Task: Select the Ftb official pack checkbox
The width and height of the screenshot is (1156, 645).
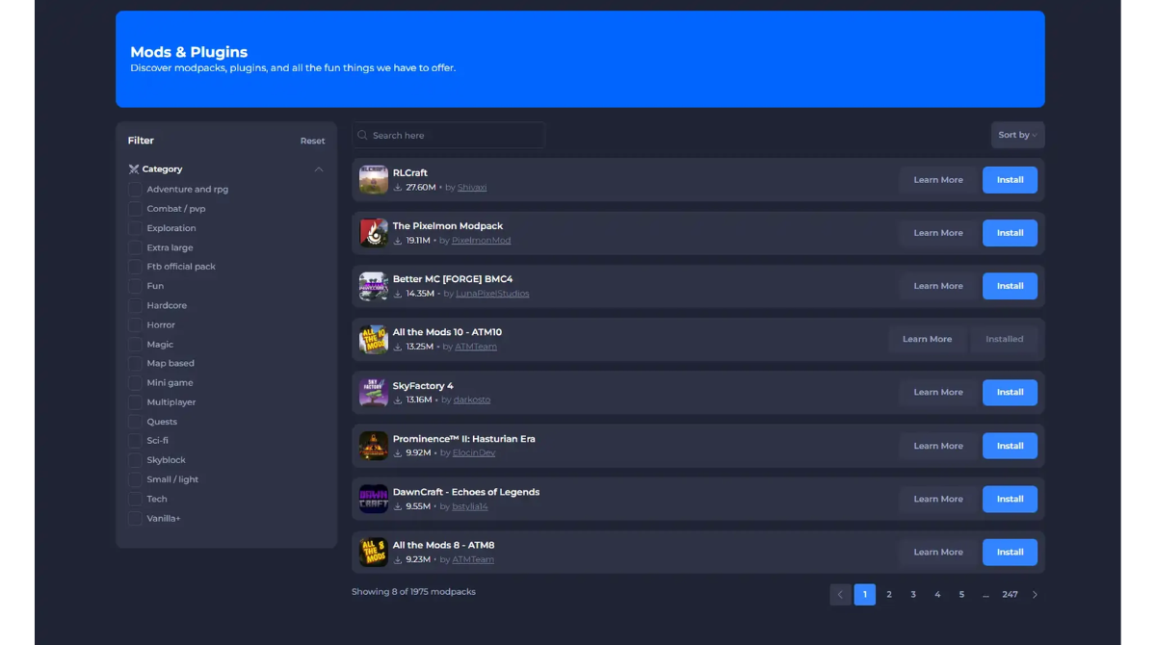Action: [135, 267]
